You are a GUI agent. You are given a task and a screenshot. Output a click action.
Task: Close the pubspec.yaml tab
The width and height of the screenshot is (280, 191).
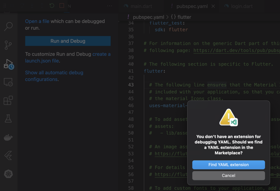click(x=213, y=6)
